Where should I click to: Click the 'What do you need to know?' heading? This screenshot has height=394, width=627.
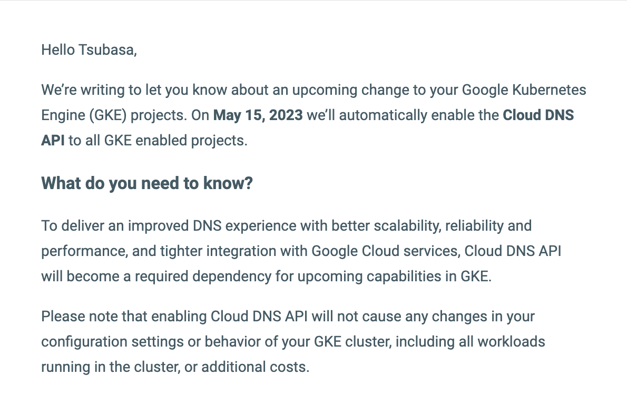tap(147, 183)
